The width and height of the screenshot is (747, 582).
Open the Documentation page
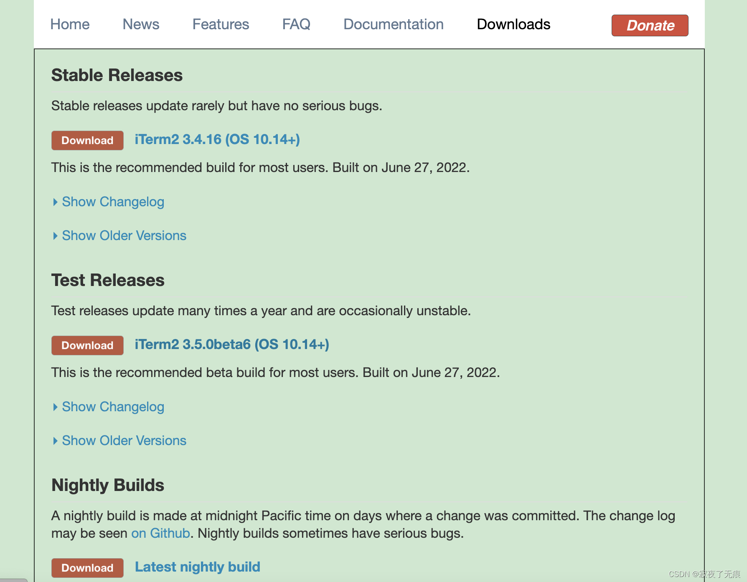(393, 24)
